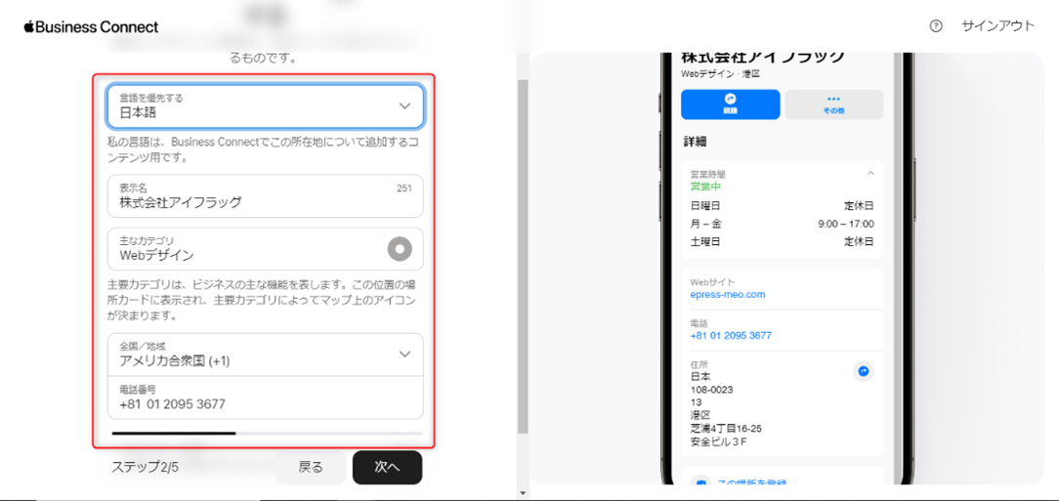Click the loading spinner icon in category field
Viewport: 1059px width, 501px height.
click(x=400, y=249)
